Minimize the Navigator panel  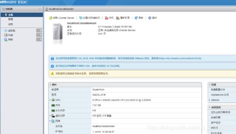40,9
